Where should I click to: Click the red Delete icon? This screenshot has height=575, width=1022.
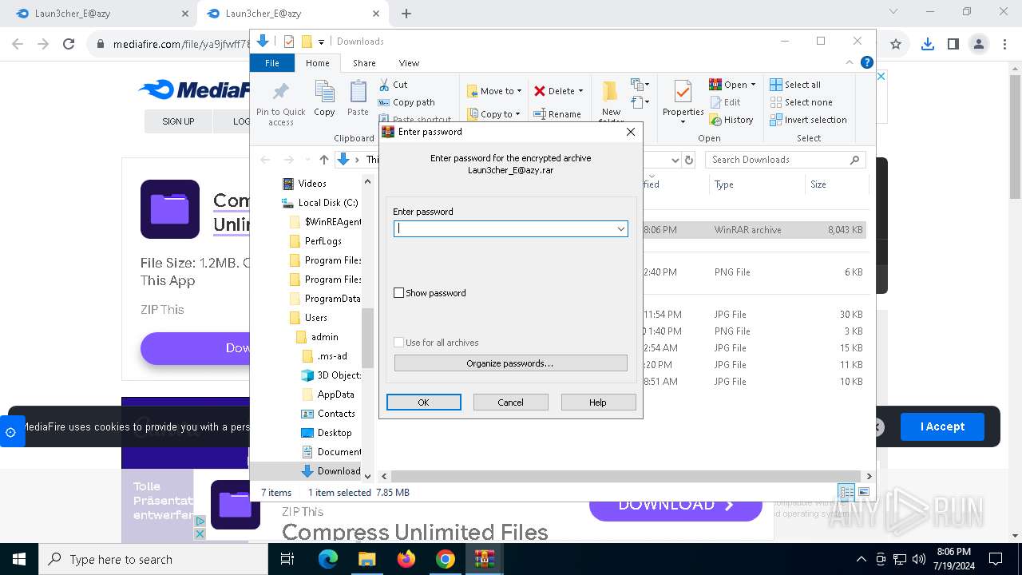pos(540,91)
